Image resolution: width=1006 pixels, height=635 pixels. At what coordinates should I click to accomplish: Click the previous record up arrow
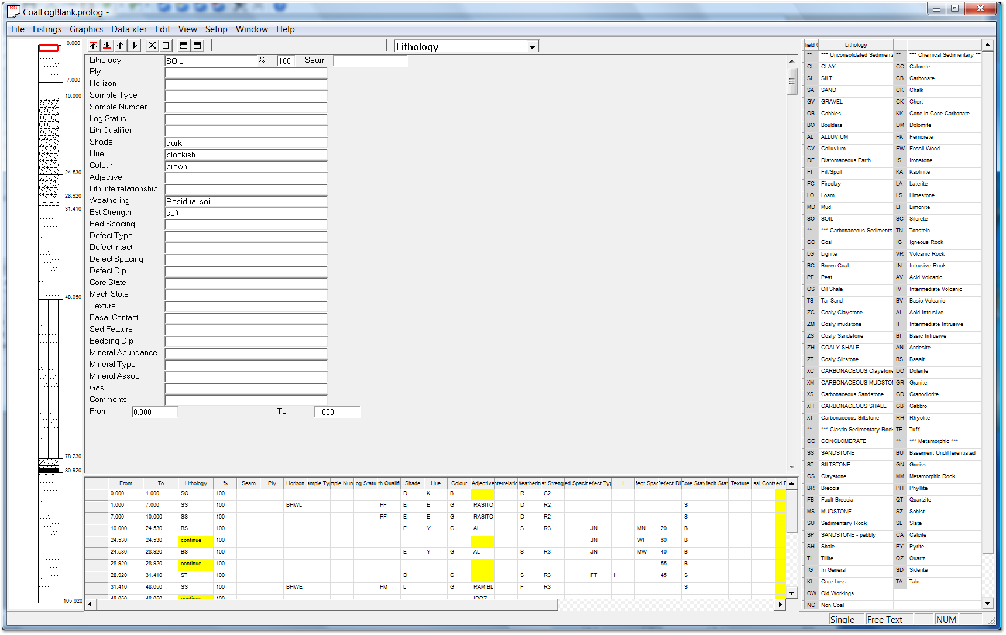[x=121, y=46]
